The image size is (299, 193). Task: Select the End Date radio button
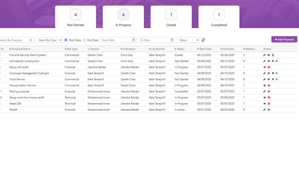point(84,40)
